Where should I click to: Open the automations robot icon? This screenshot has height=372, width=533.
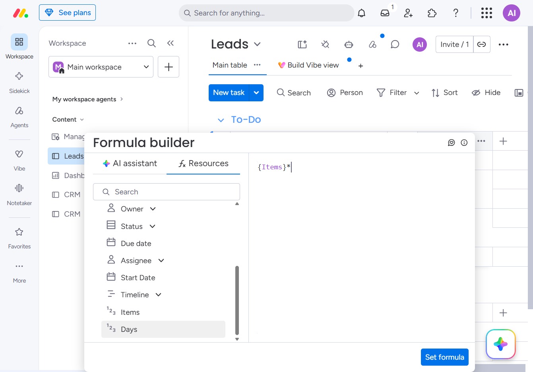(349, 45)
